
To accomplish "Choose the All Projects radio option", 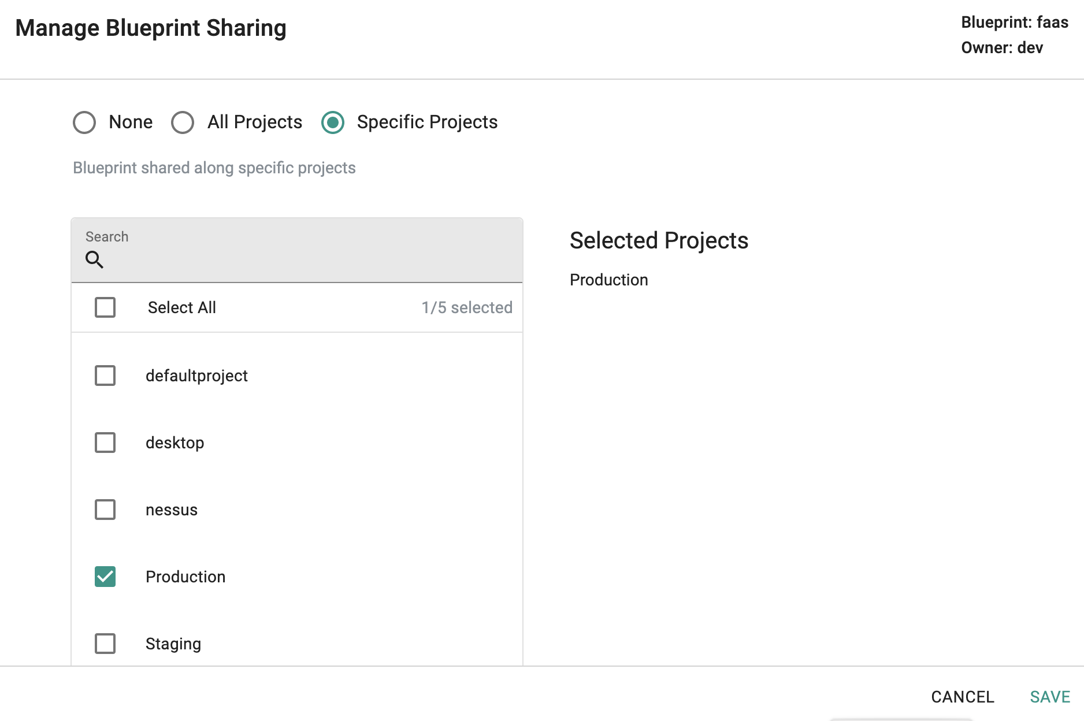I will (183, 122).
